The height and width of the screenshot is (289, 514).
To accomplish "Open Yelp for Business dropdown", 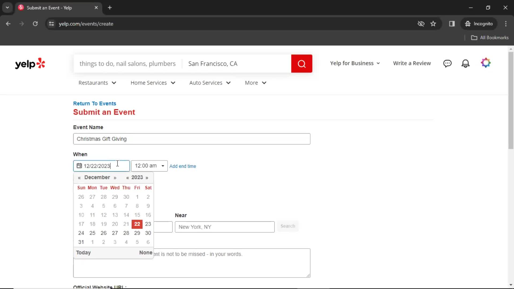I will [355, 63].
